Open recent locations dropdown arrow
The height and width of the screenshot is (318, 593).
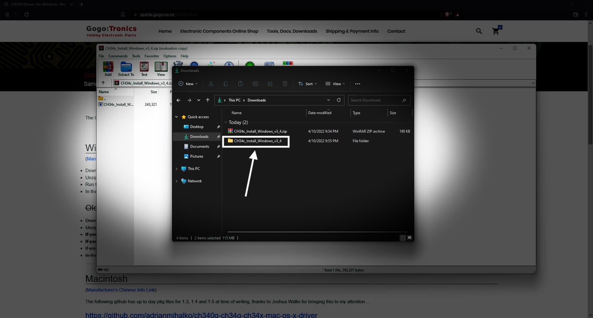point(199,100)
